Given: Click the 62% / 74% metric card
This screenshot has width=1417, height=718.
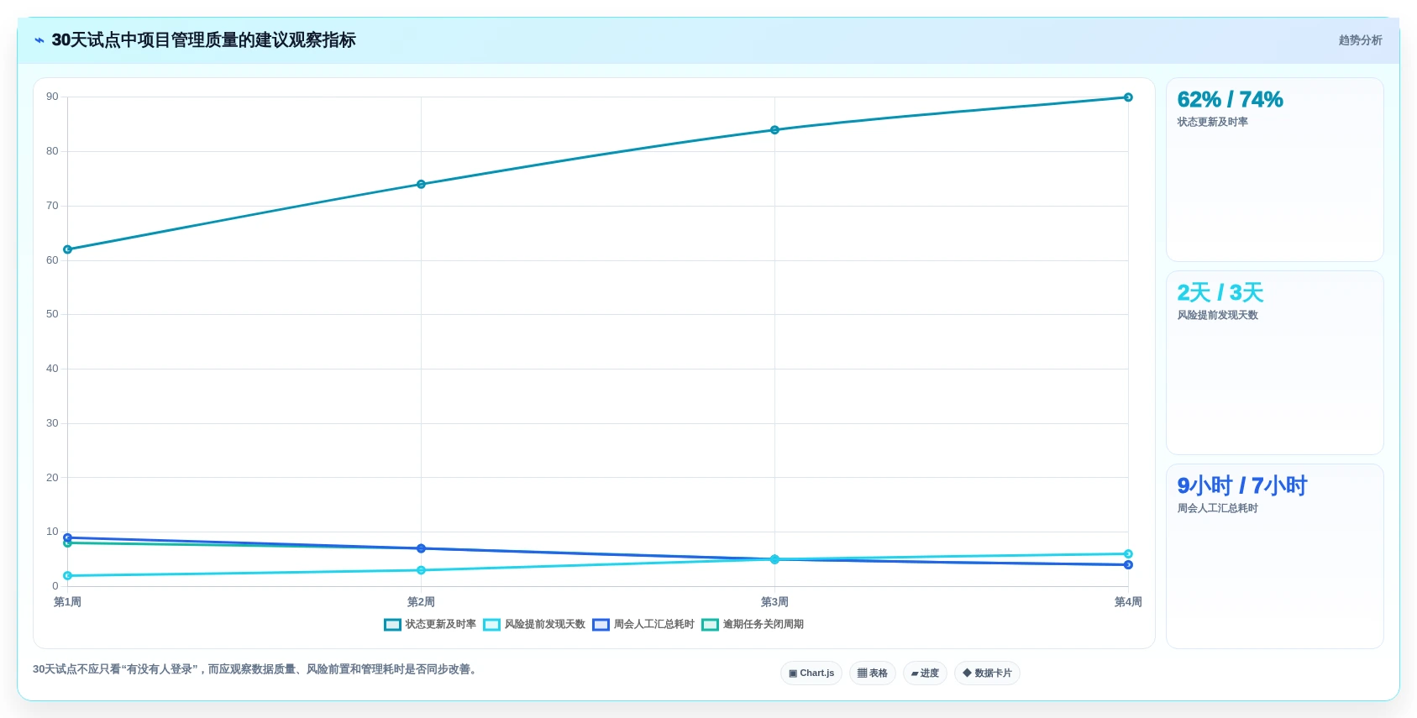Looking at the screenshot, I should [1274, 170].
